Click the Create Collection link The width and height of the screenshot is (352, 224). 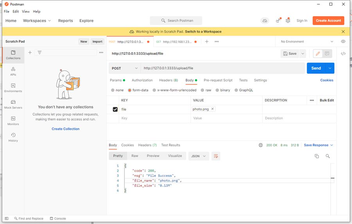pos(65,129)
